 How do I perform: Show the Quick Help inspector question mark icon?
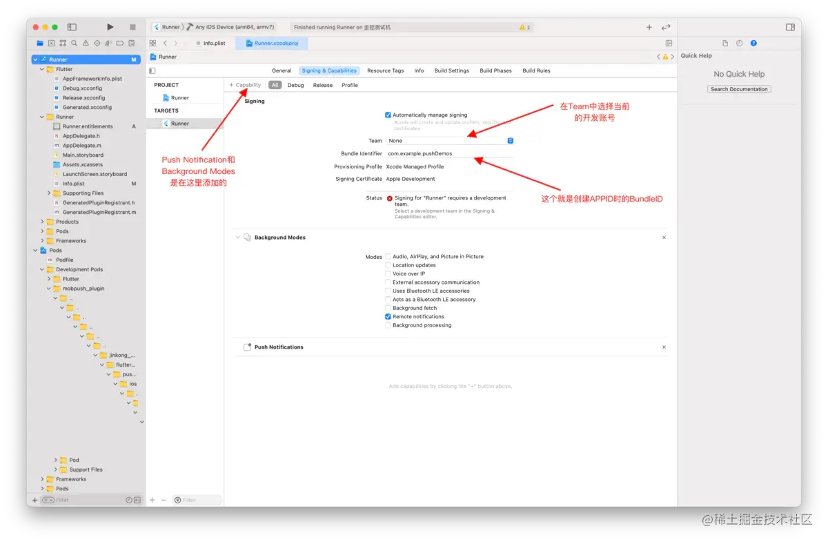(753, 43)
